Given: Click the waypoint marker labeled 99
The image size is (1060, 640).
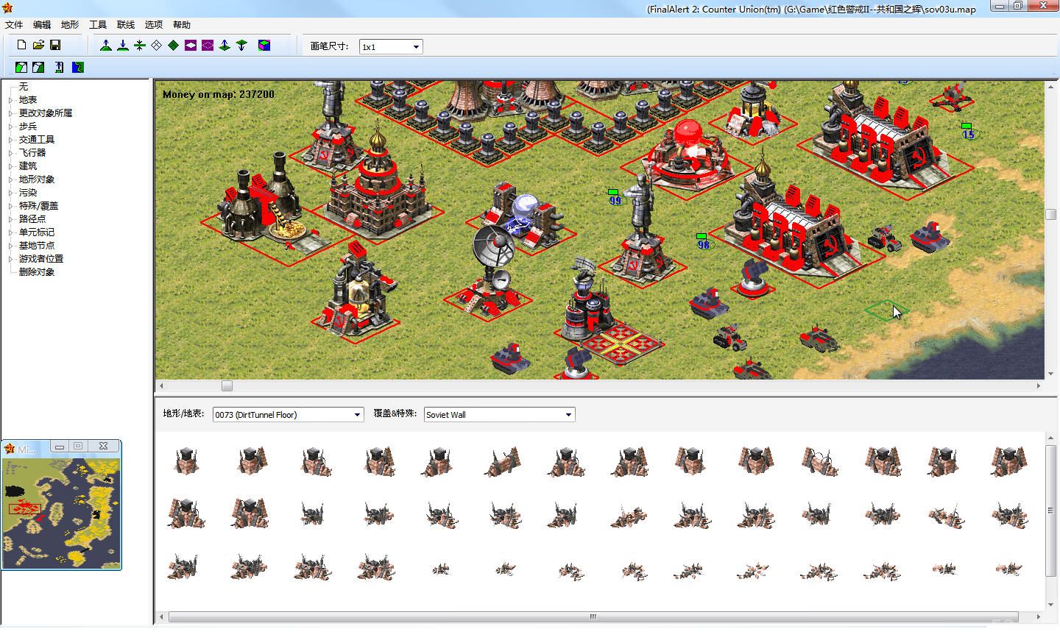Looking at the screenshot, I should point(615,197).
